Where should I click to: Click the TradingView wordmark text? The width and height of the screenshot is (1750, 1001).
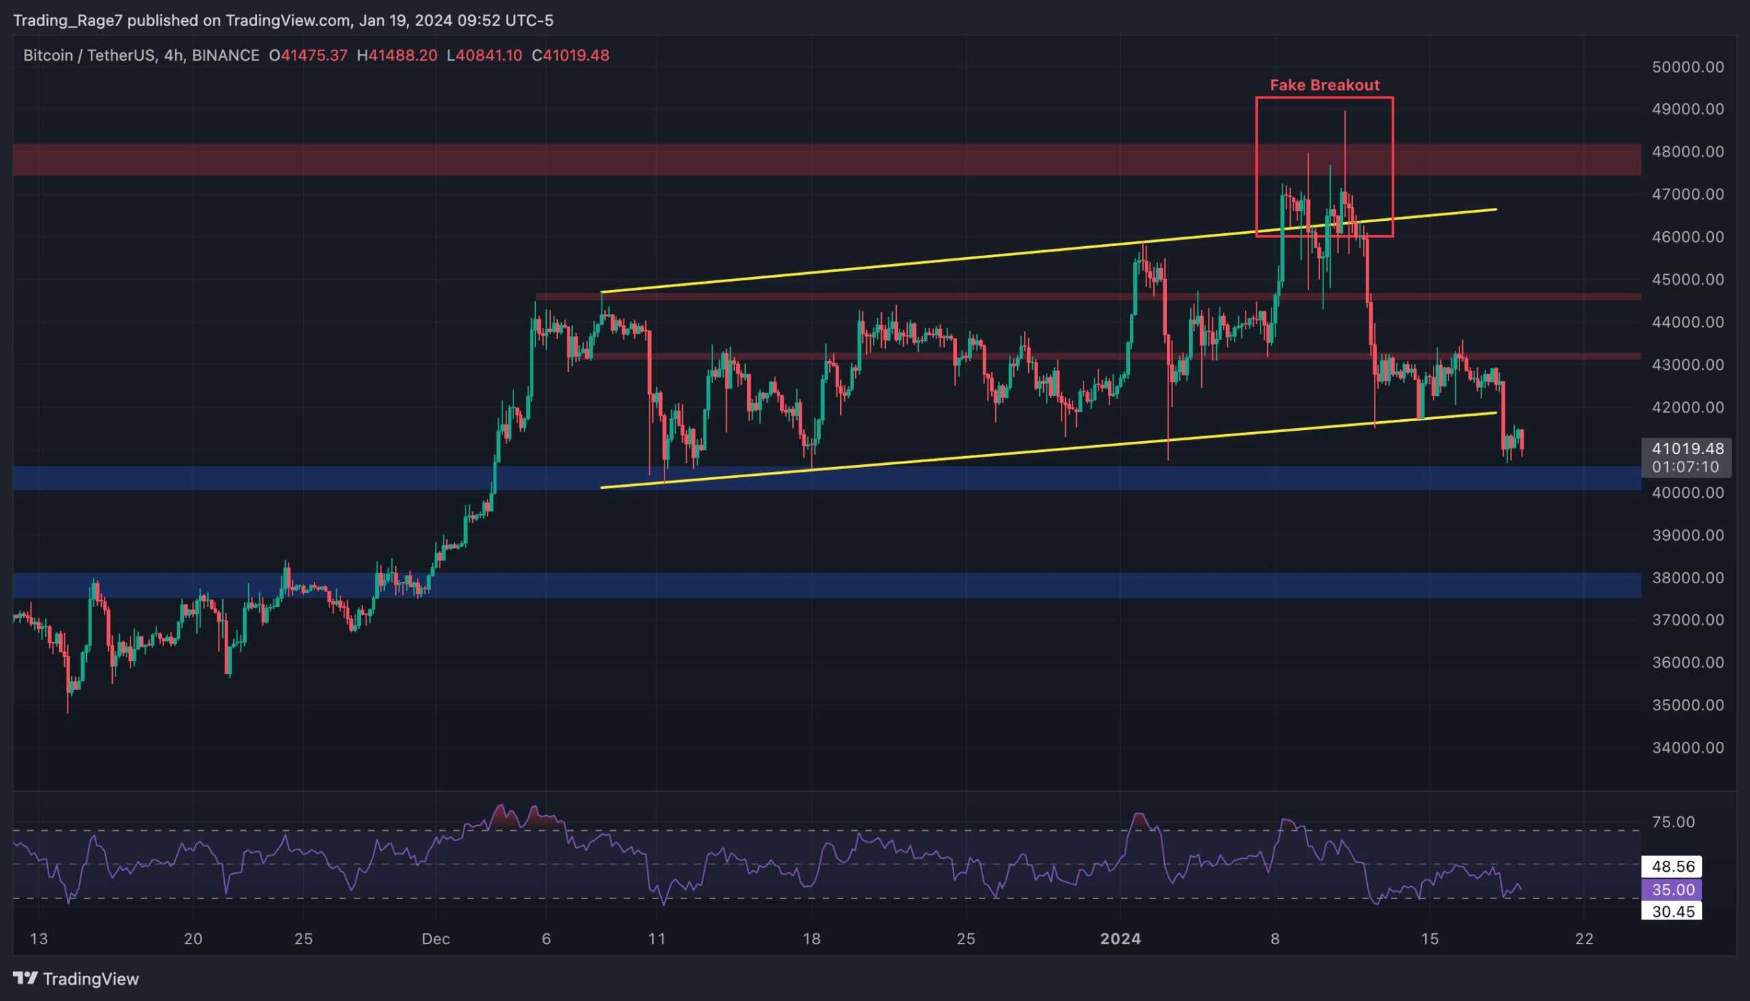[91, 979]
